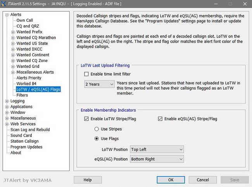Viewport: 252px width, 187px height.
Task: Expand the Wanted Prefix tree node
Action: click(13, 32)
